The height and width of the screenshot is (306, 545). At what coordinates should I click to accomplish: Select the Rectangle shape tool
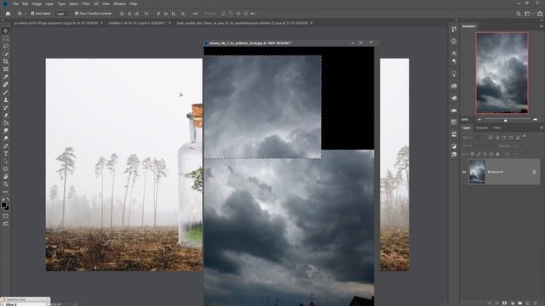[6, 169]
